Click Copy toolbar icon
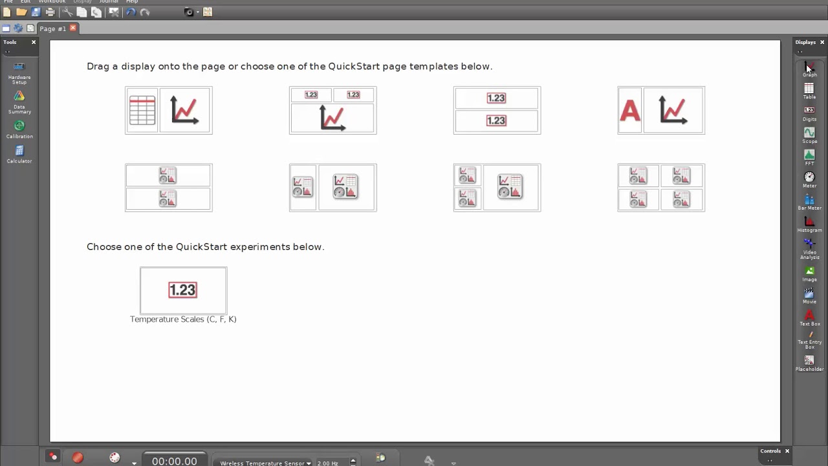This screenshot has height=466, width=828. click(x=82, y=12)
